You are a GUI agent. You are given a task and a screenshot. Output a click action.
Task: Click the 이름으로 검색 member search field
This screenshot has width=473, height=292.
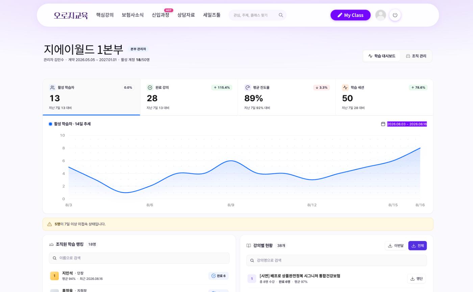tap(139, 258)
